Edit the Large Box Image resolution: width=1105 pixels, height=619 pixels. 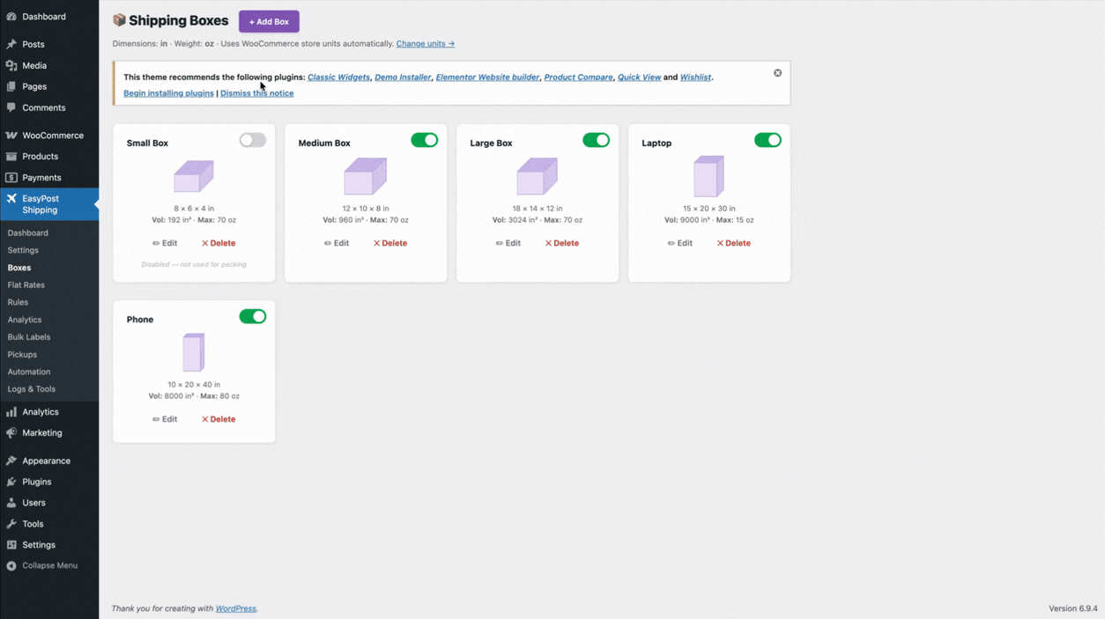tap(508, 243)
